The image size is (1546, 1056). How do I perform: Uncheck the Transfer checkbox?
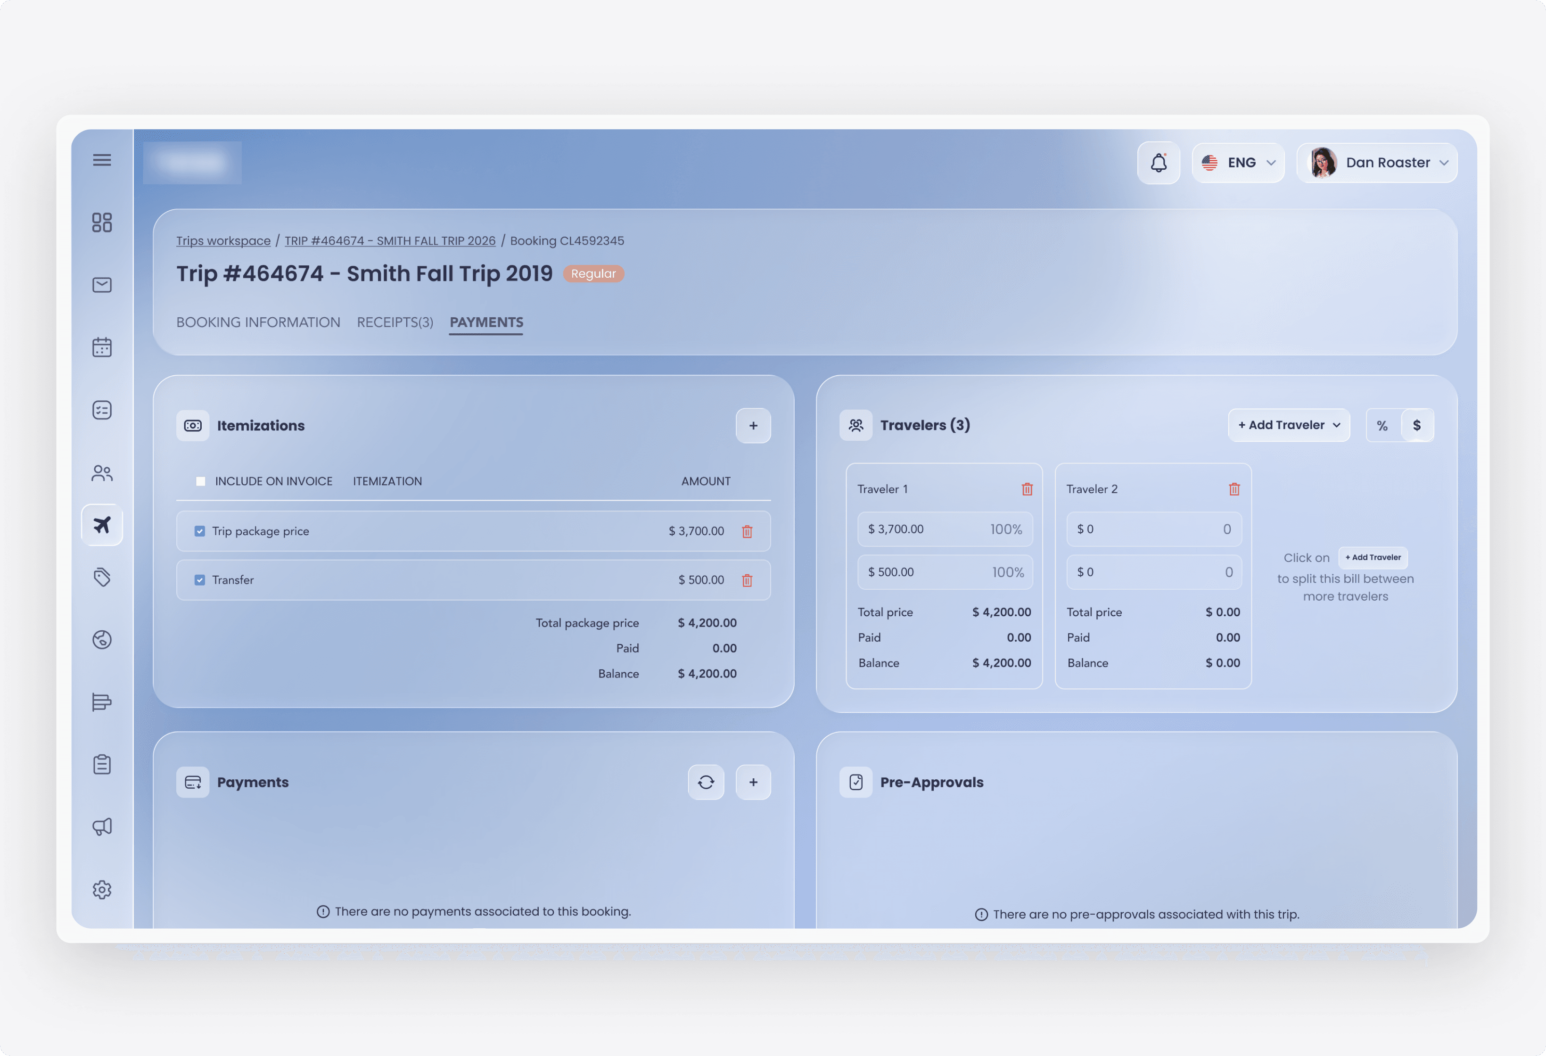pos(199,580)
